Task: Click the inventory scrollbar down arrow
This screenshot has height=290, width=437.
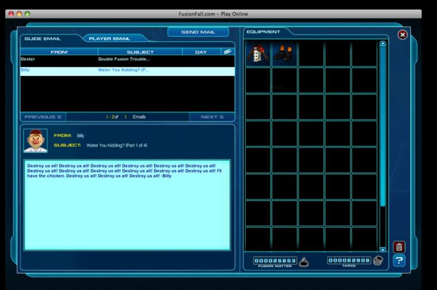Action: (383, 249)
